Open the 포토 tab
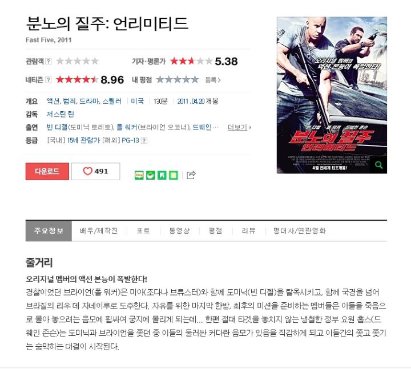Screen dimensions: 411x369 pos(143,231)
